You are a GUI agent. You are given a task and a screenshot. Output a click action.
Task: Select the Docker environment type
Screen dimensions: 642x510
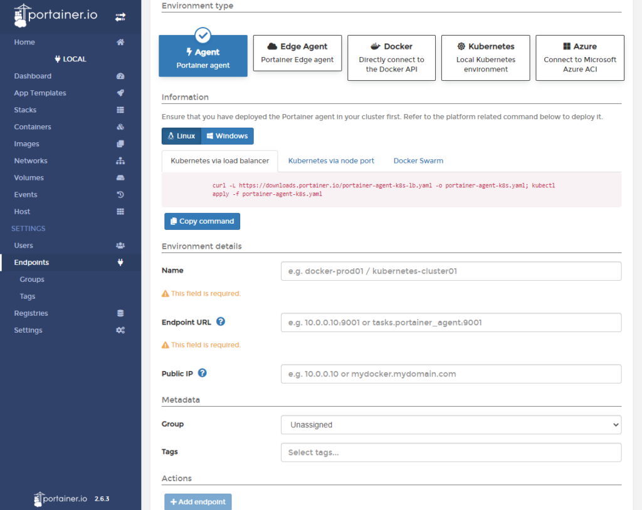point(391,58)
